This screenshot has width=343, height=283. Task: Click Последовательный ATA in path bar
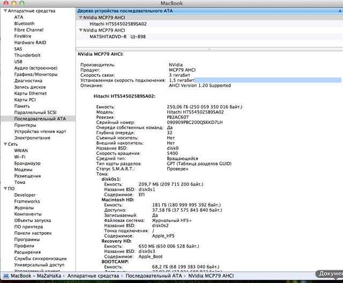(154, 276)
